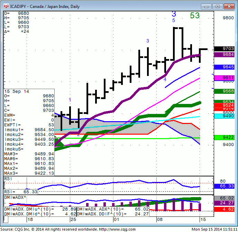The height and width of the screenshot is (232, 238).
Task: Click the red 9524 price label
Action: (225, 105)
